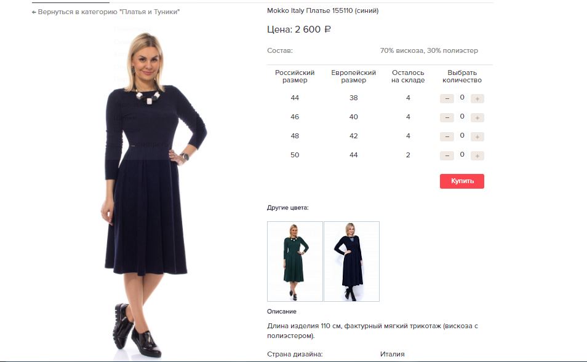587x362 pixels.
Task: Decrease quantity for Russian size 44
Action: pyautogui.click(x=447, y=99)
